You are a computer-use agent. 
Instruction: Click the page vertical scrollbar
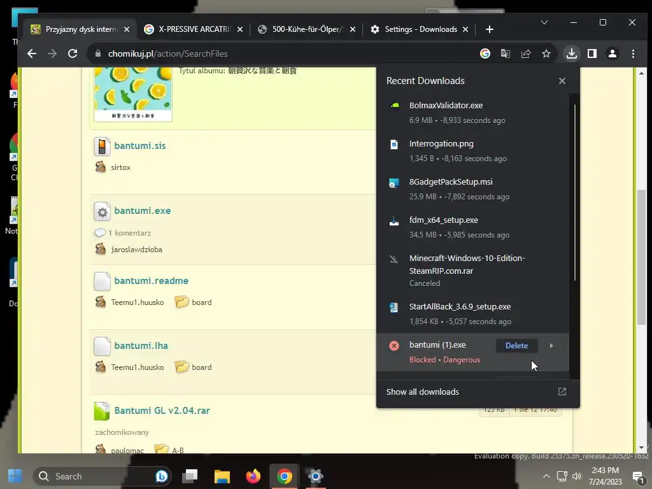tap(642, 258)
